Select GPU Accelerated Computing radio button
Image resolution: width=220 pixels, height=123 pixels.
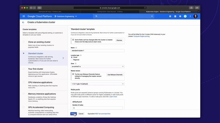click(x=24, y=107)
